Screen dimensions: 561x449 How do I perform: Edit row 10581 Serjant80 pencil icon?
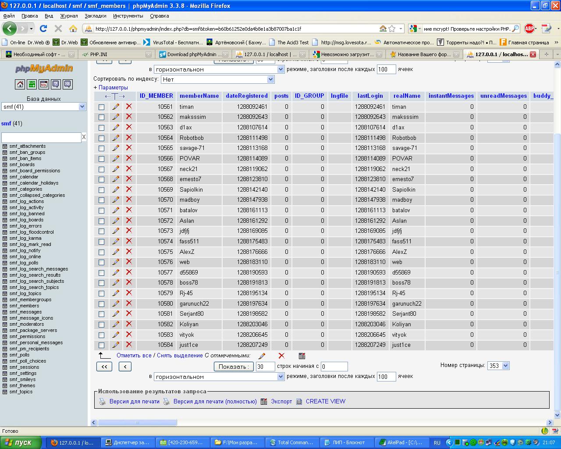(x=116, y=314)
